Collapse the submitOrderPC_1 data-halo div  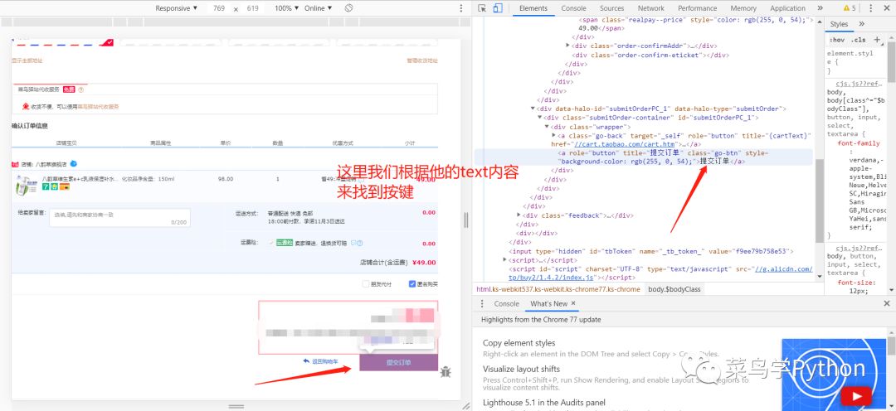533,109
